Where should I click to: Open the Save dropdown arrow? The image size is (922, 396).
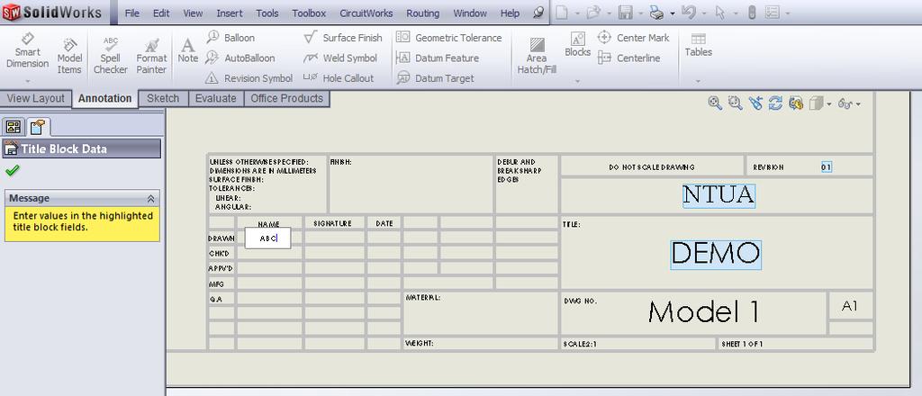coord(640,13)
